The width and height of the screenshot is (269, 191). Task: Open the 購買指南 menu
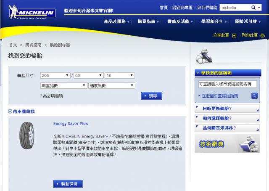(x=148, y=21)
